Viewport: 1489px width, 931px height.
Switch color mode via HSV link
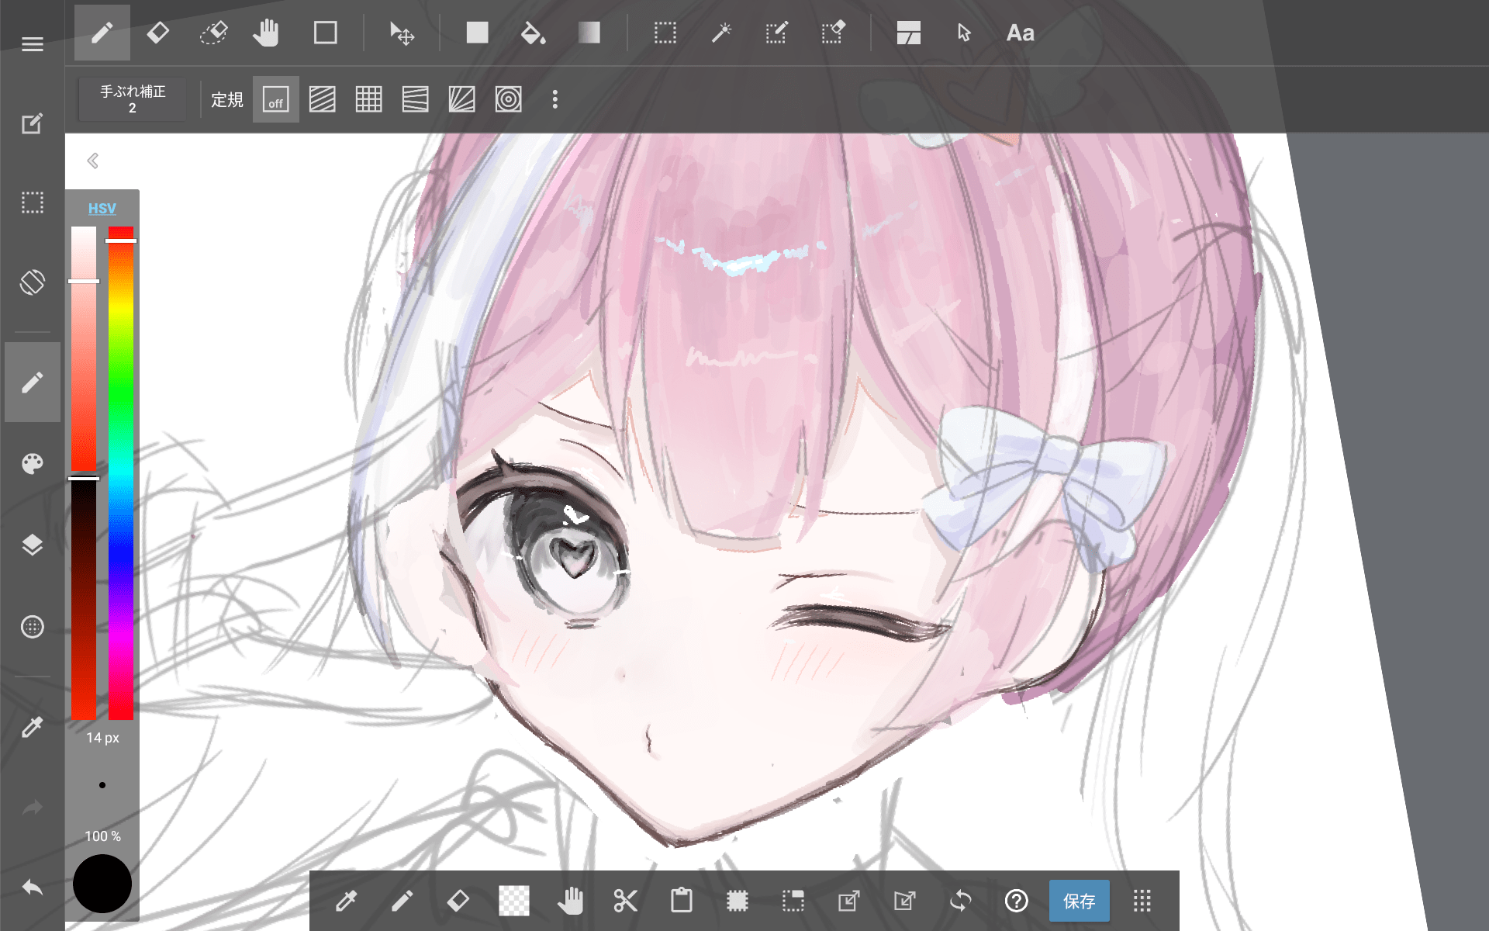pos(102,208)
